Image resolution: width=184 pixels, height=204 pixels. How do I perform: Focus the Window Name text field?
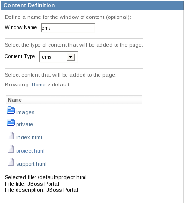coord(67,28)
